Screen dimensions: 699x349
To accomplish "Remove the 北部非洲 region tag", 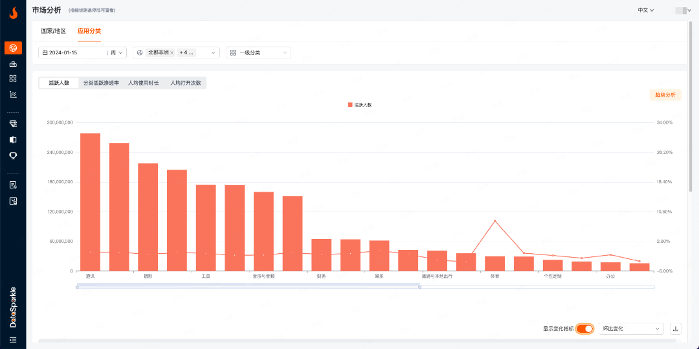I will (172, 52).
